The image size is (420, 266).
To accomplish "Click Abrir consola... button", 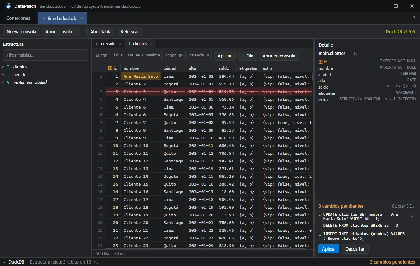I will [x=60, y=31].
